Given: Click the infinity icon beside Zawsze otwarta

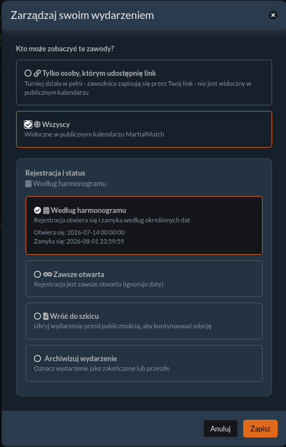Looking at the screenshot, I should pyautogui.click(x=47, y=274).
